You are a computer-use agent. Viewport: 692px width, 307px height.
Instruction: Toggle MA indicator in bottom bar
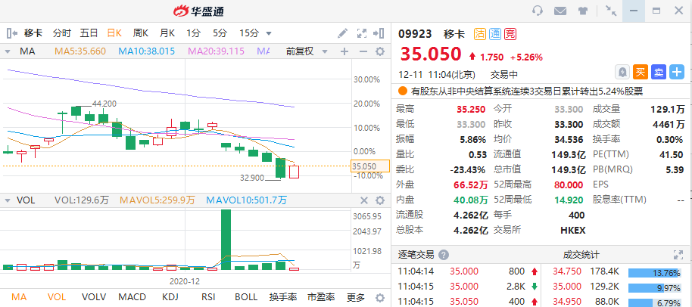(18, 297)
